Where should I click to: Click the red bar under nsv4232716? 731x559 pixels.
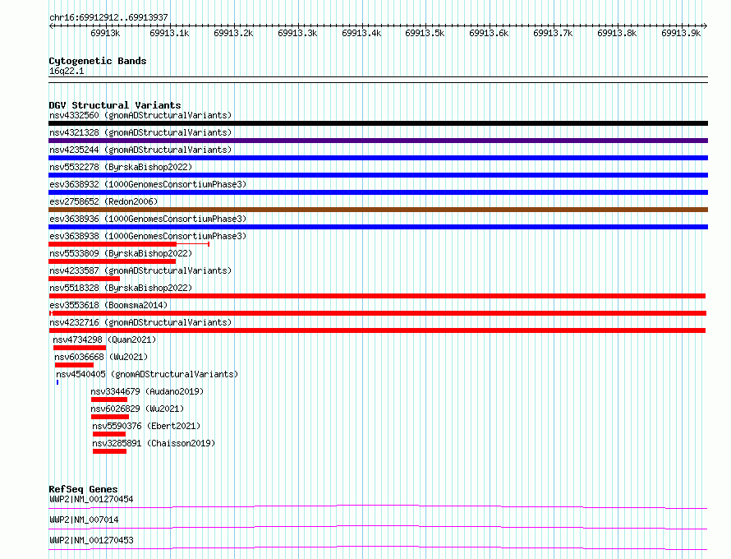(x=377, y=330)
